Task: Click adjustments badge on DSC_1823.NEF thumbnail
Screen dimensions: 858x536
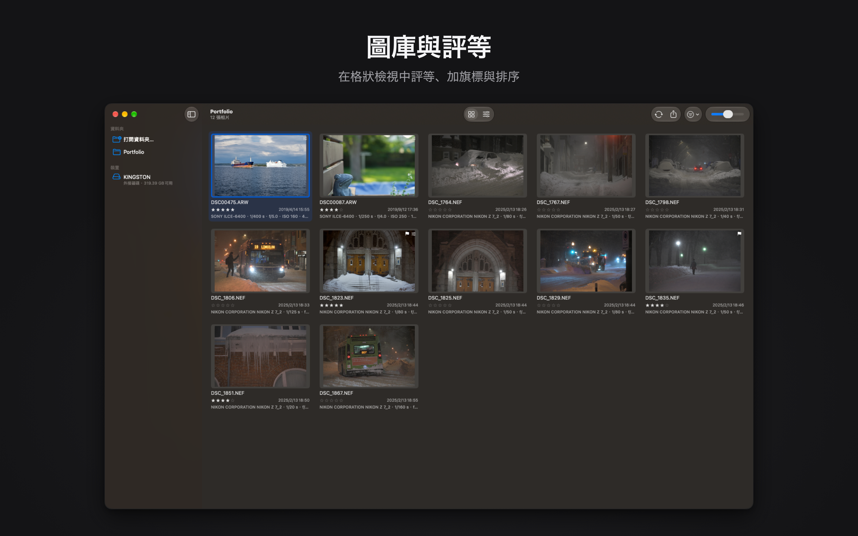Action: [x=414, y=234]
